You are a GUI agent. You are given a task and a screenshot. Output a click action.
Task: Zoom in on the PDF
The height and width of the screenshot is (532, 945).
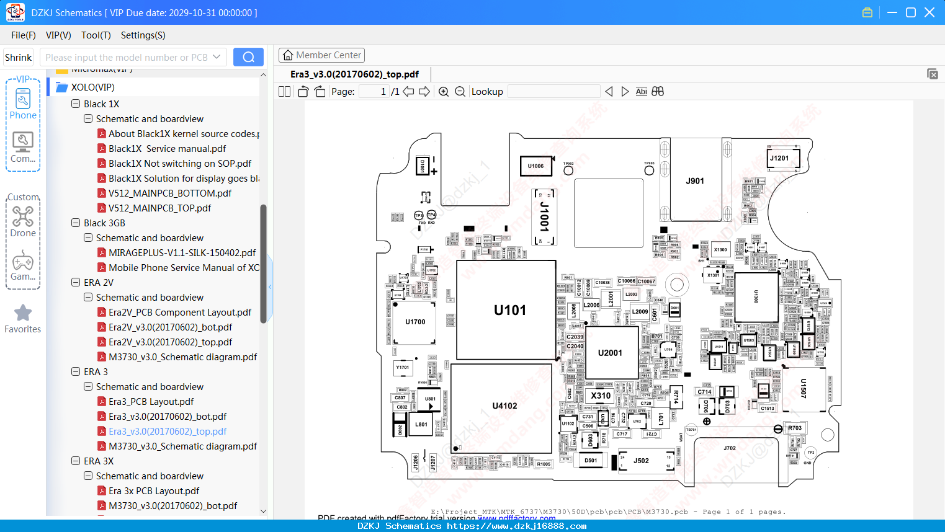(444, 92)
